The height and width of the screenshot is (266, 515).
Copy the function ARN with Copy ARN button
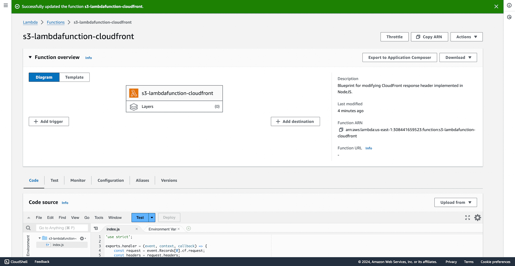pyautogui.click(x=429, y=37)
